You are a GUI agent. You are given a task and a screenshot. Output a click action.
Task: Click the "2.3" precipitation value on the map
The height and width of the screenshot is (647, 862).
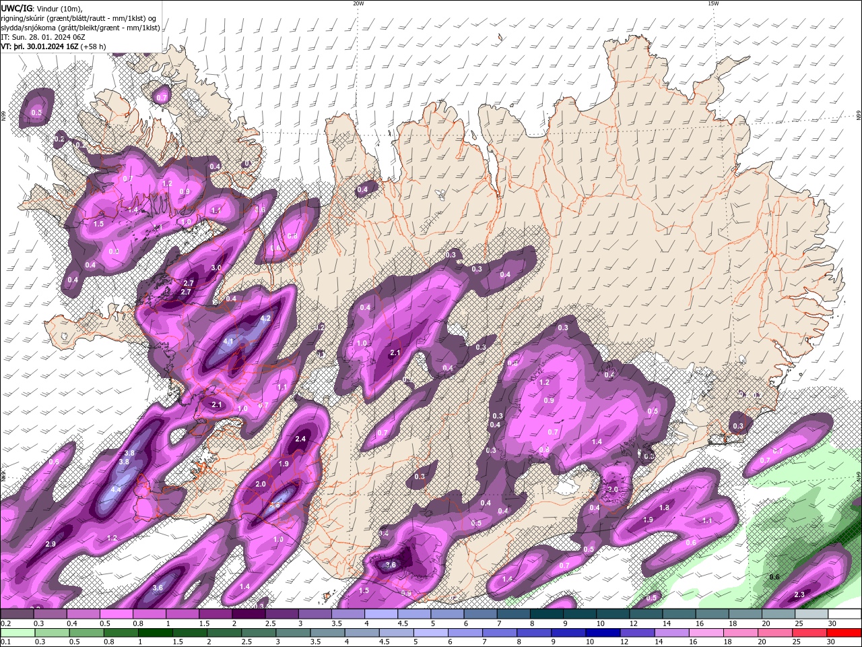pos(800,594)
